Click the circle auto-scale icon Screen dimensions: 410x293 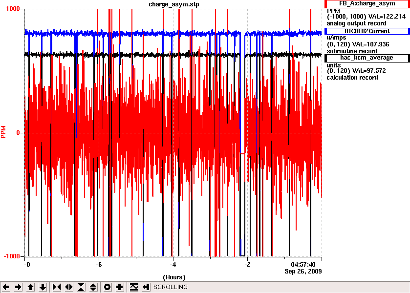107,287
